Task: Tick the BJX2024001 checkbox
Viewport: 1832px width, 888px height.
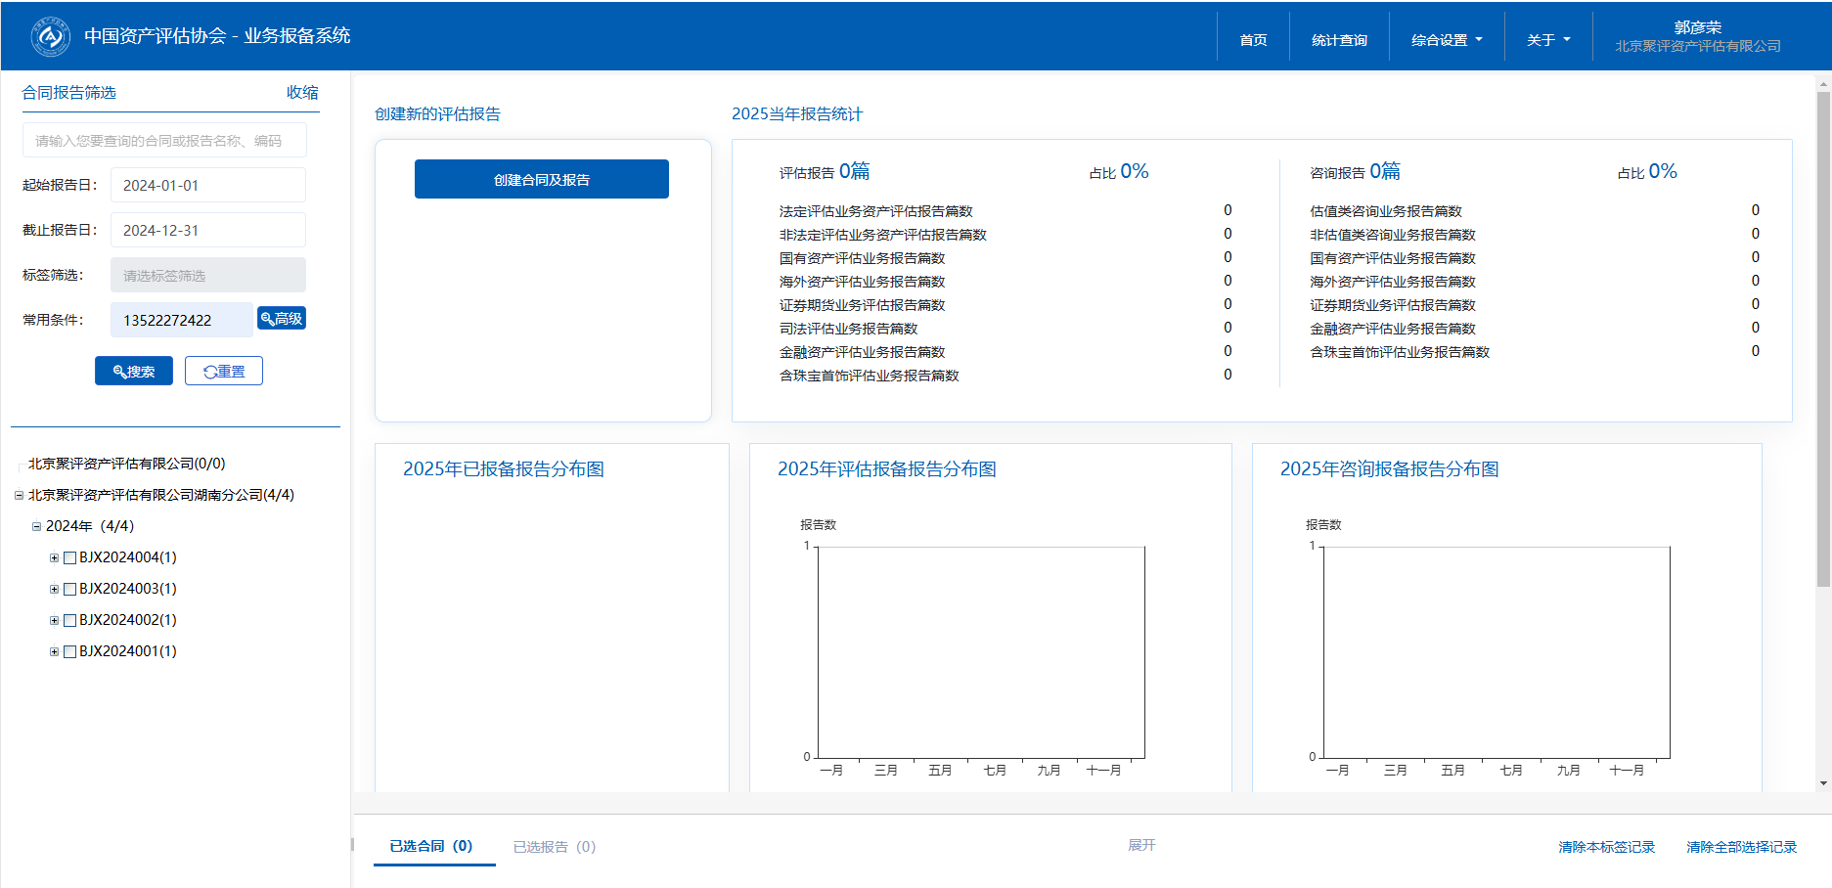Action: (x=70, y=652)
